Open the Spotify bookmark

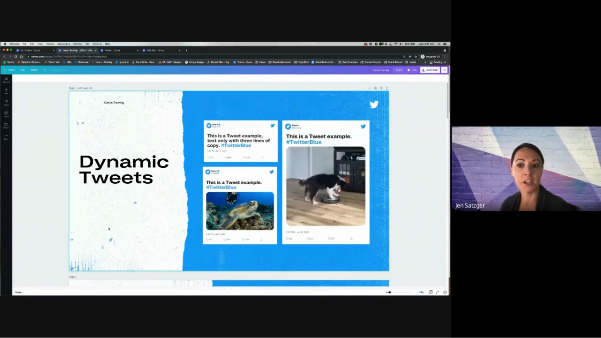tap(9, 62)
